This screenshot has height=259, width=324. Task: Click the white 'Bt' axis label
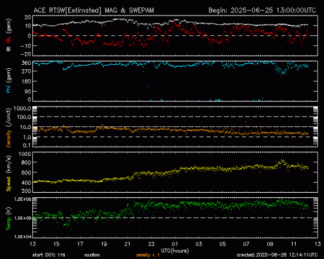pos(8,48)
